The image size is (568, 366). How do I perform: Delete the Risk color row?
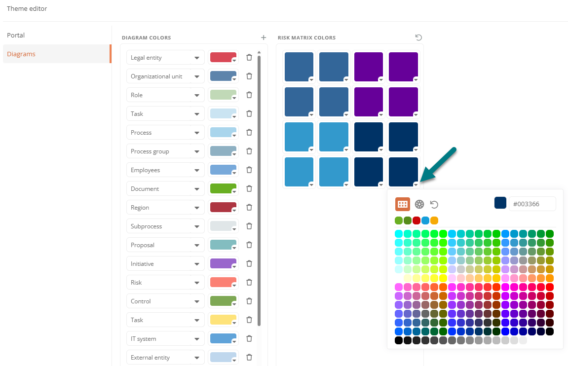coord(249,282)
